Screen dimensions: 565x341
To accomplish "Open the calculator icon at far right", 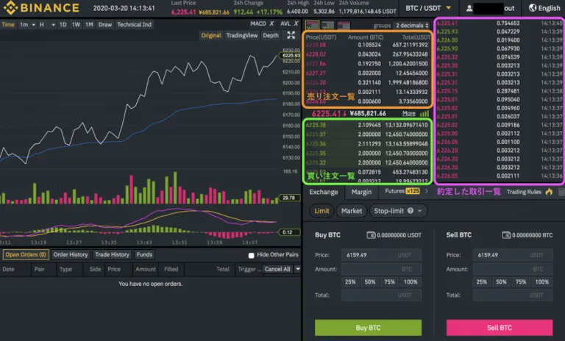I will (561, 192).
